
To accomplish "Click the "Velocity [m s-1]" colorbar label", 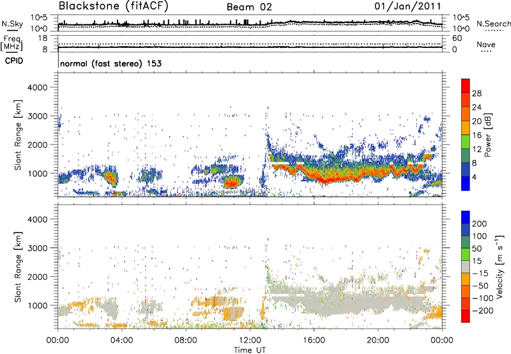I will [x=500, y=266].
